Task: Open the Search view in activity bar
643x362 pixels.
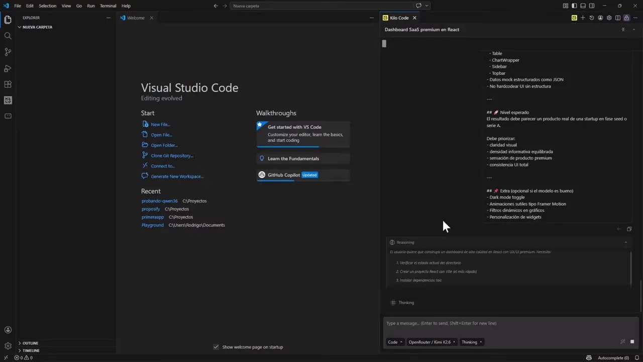Action: [8, 36]
